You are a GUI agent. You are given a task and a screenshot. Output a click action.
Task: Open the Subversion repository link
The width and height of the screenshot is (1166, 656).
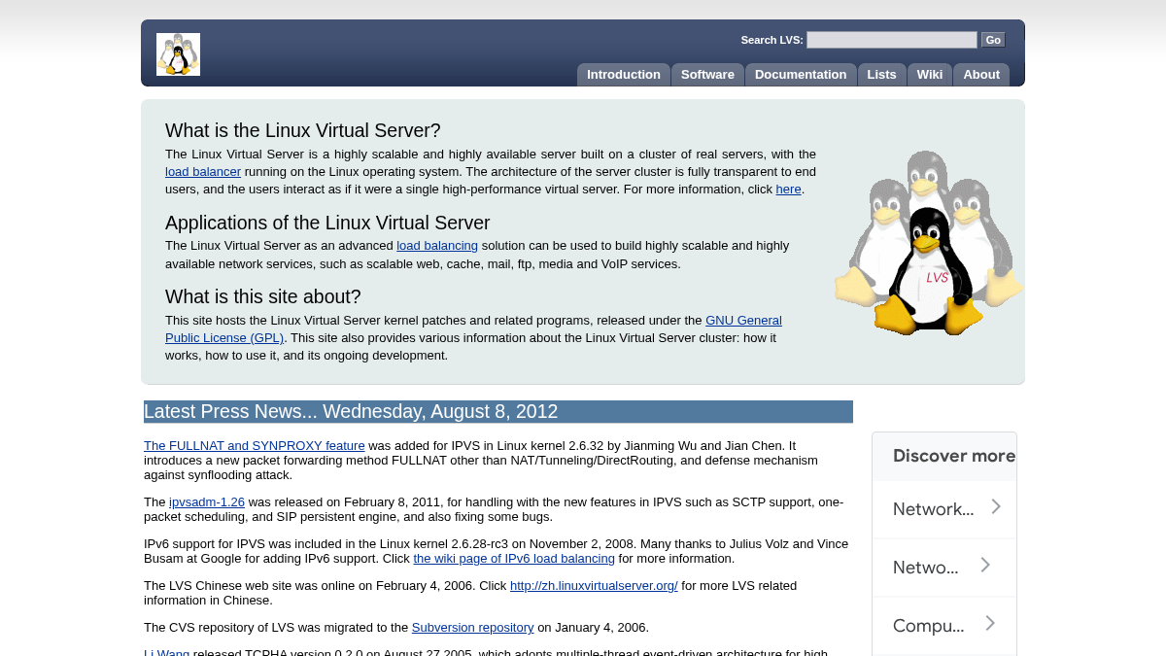(x=472, y=628)
